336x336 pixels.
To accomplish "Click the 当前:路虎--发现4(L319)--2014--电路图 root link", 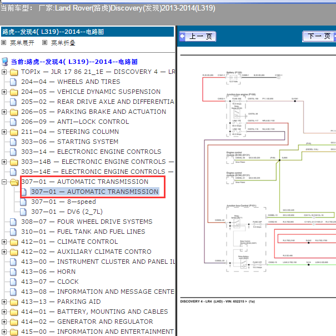I will (74, 62).
